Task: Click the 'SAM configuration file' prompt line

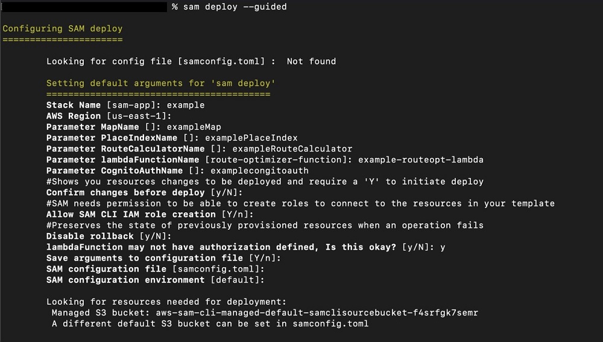Action: point(156,269)
